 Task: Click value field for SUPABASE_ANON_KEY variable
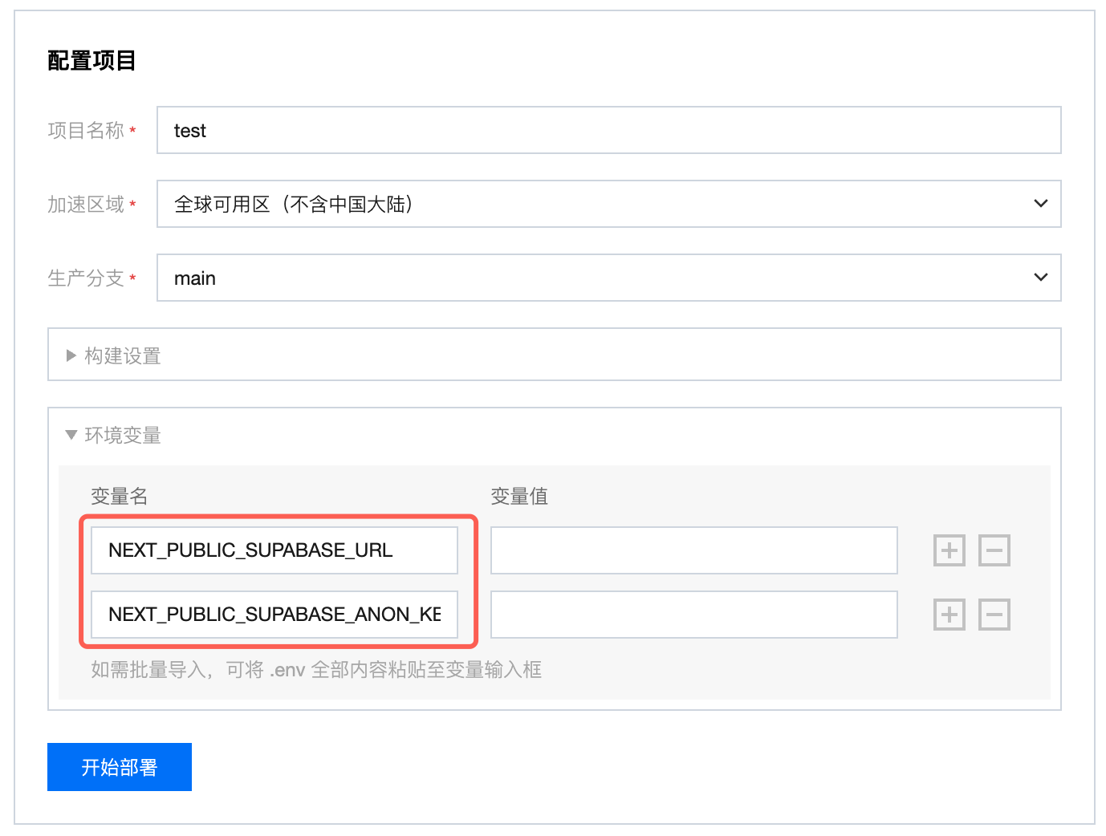coord(693,615)
